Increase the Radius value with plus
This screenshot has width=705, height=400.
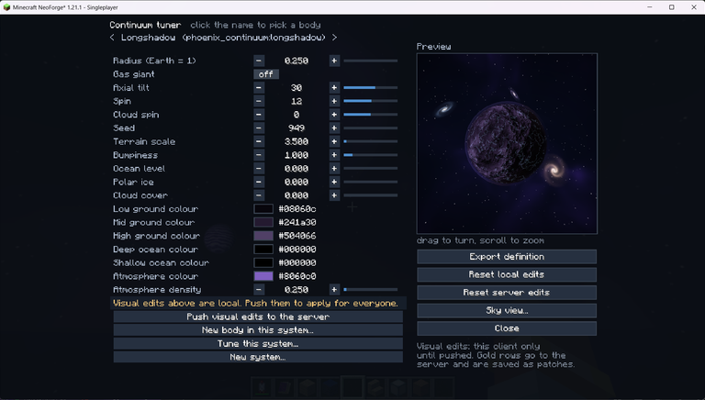point(334,61)
